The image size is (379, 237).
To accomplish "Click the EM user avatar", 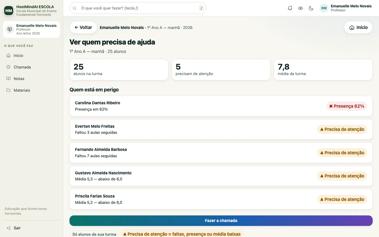I will click(x=324, y=8).
